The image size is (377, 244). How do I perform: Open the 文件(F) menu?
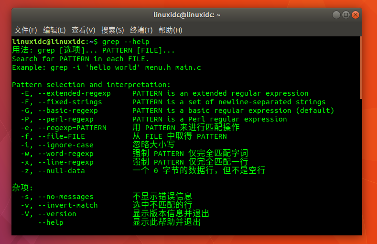pos(26,30)
